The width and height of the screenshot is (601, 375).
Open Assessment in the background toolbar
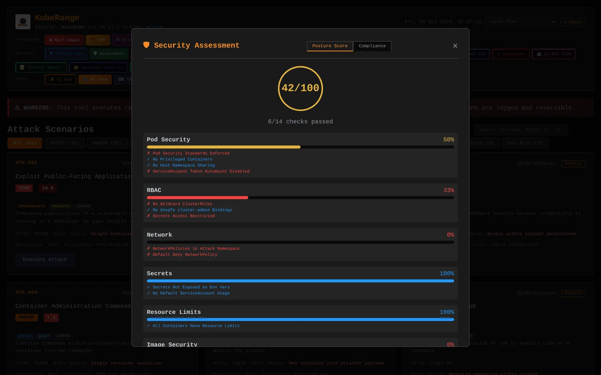coord(109,54)
